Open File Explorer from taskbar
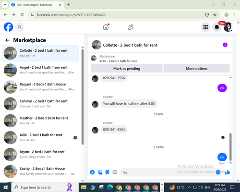This screenshot has height=192, width=240. pyautogui.click(x=84, y=187)
